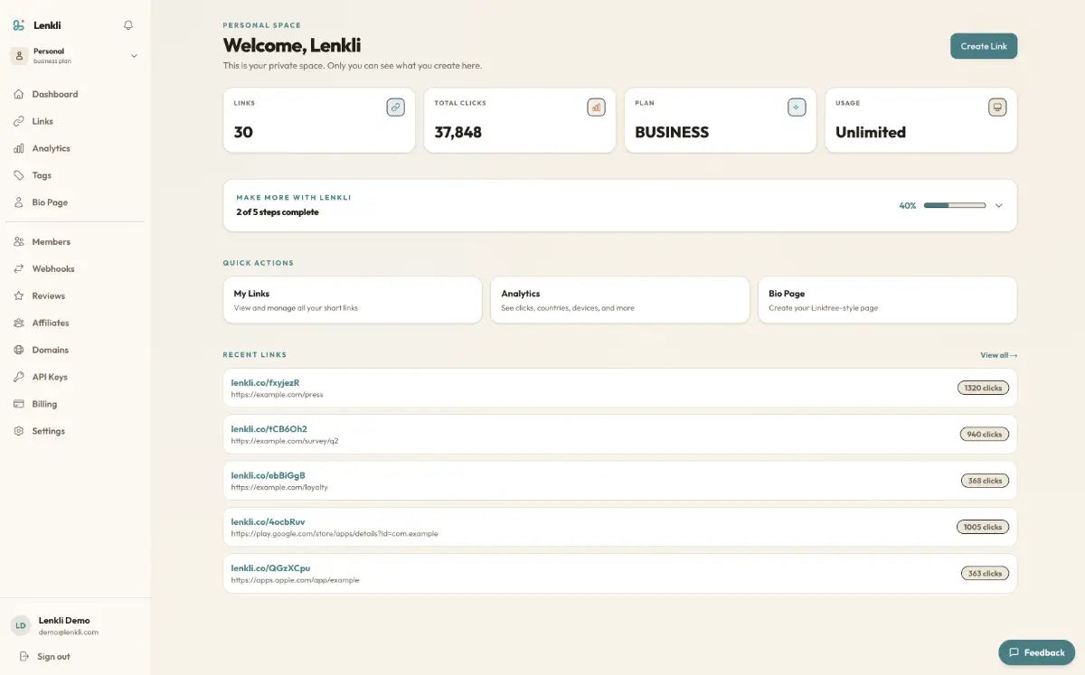Open short link lenkli.co/tCB6Oh2
Viewport: 1085px width, 675px height.
click(269, 428)
